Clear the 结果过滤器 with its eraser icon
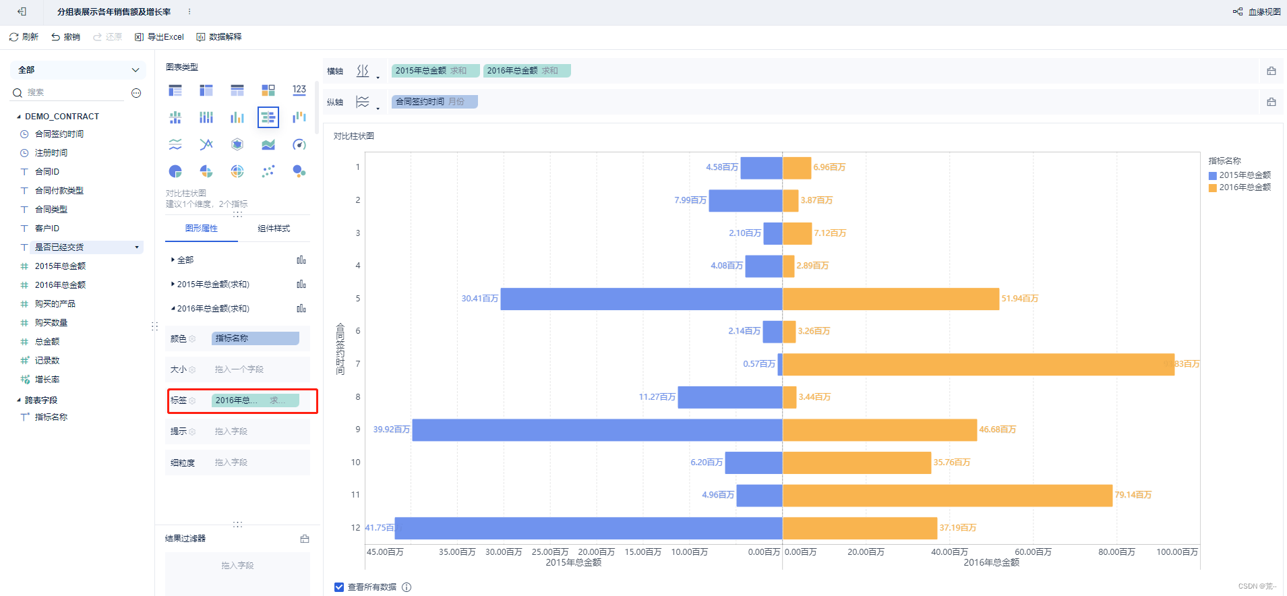This screenshot has height=596, width=1287. click(305, 539)
